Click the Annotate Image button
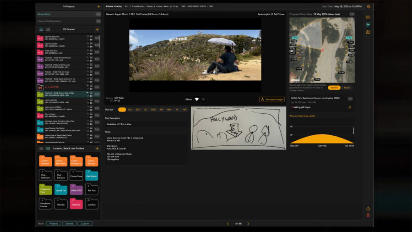The width and height of the screenshot is (412, 232). [271, 99]
